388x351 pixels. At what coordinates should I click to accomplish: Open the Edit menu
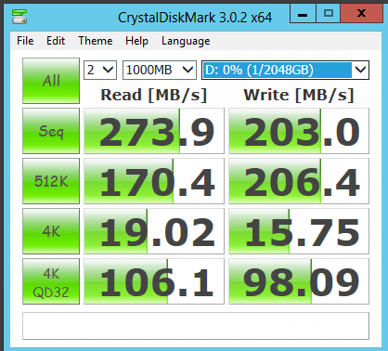56,41
